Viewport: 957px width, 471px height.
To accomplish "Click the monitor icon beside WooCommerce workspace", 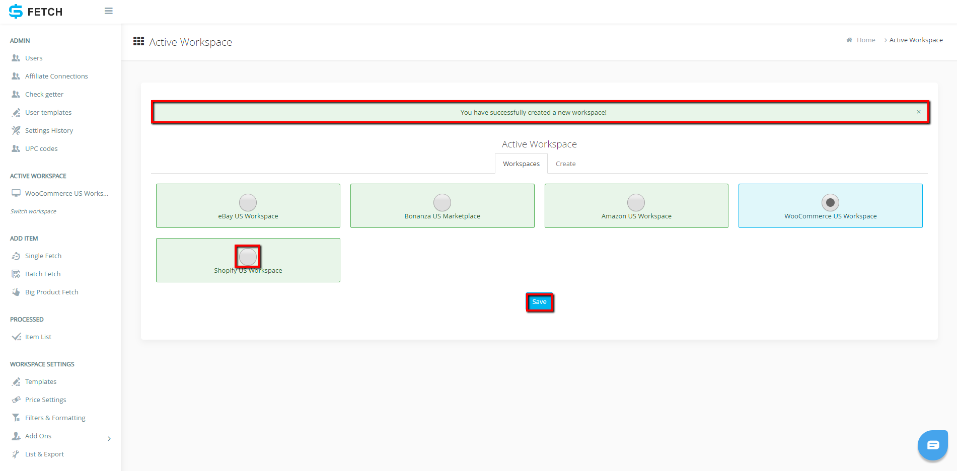I will point(16,193).
